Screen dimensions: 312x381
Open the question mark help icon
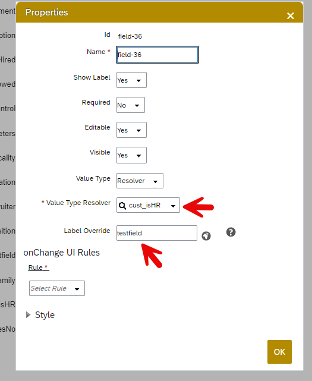(231, 232)
